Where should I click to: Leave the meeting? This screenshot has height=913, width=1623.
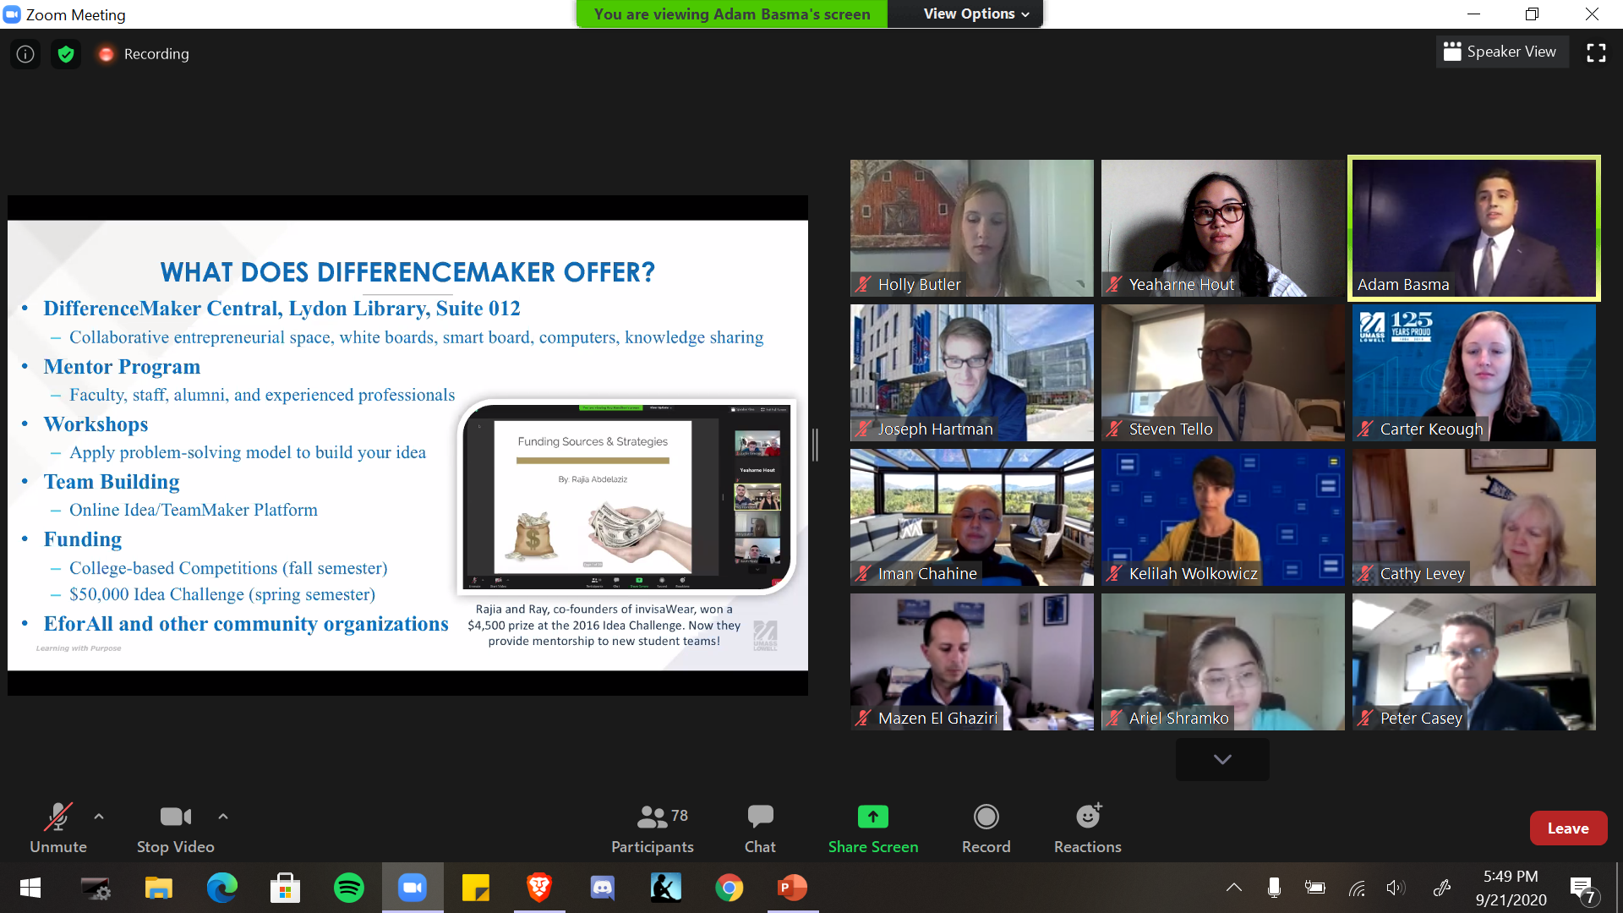pyautogui.click(x=1567, y=828)
